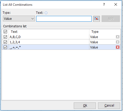
Task: Focus the Text input field
Action: [64, 19]
